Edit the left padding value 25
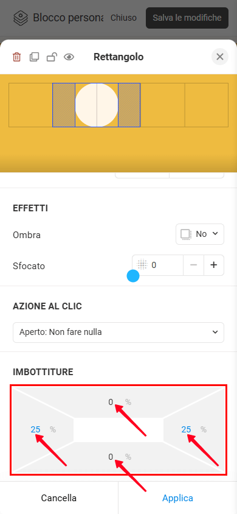The height and width of the screenshot is (514, 237). point(36,429)
